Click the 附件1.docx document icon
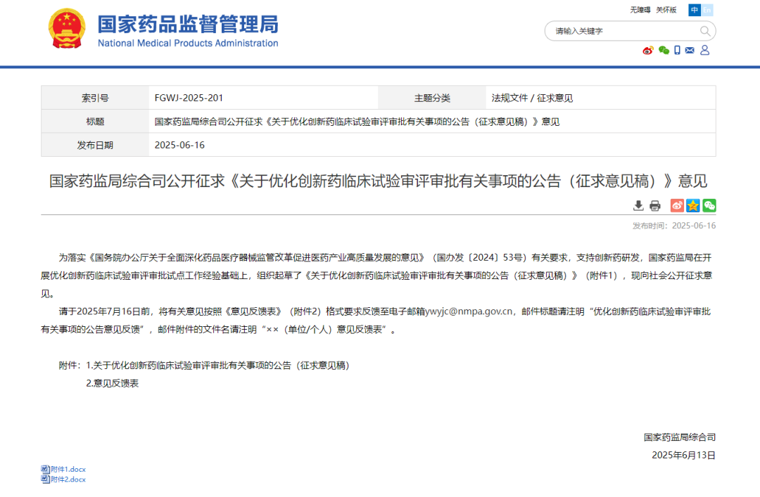The width and height of the screenshot is (760, 497). (x=45, y=469)
